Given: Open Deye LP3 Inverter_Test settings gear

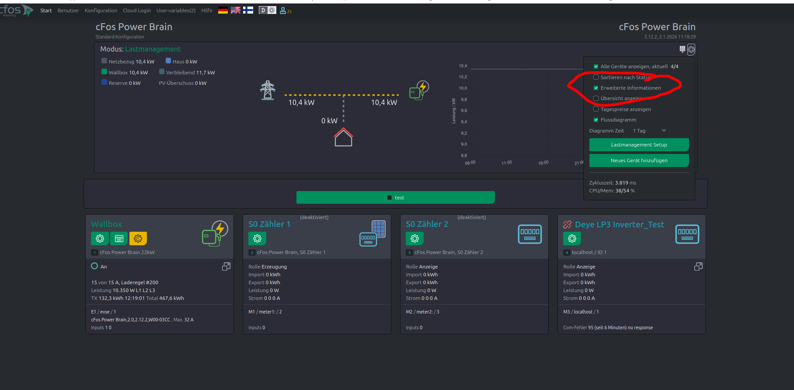Looking at the screenshot, I should click(572, 238).
